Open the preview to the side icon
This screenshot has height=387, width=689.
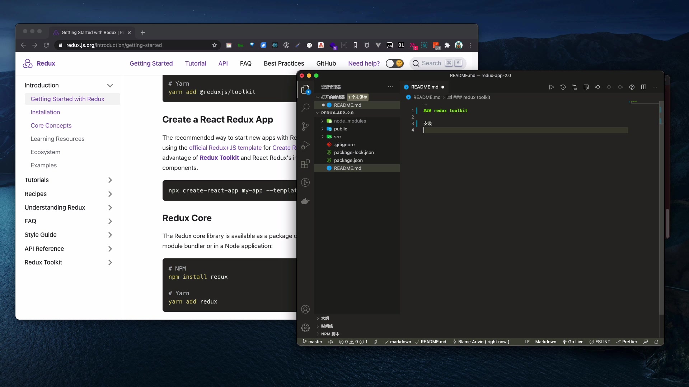(586, 87)
